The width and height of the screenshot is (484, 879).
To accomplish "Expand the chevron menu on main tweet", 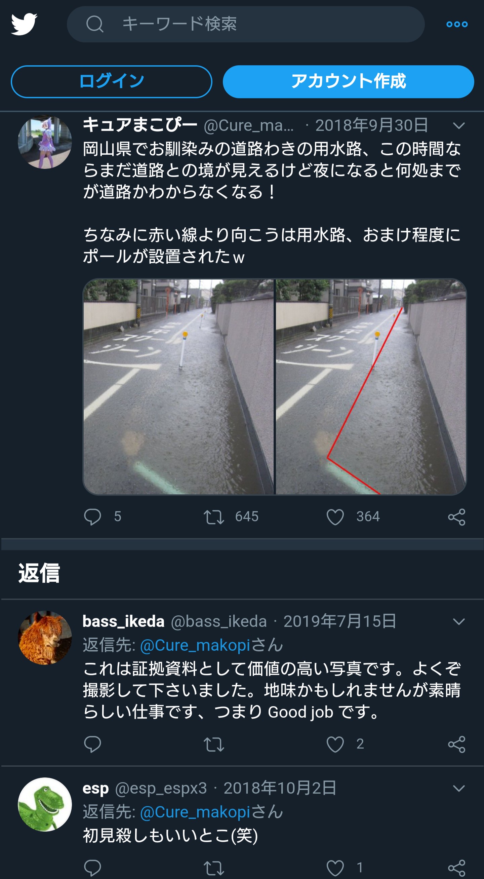I will [459, 125].
